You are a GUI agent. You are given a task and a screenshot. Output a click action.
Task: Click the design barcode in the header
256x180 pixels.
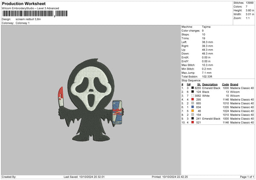pyautogui.click(x=35, y=14)
